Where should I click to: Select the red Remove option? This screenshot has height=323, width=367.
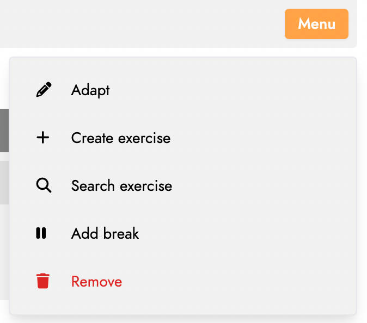(x=183, y=281)
